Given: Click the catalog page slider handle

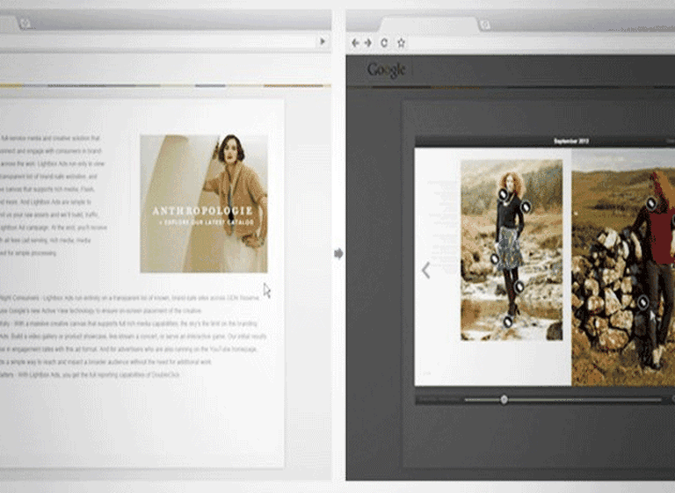Looking at the screenshot, I should click(x=504, y=400).
